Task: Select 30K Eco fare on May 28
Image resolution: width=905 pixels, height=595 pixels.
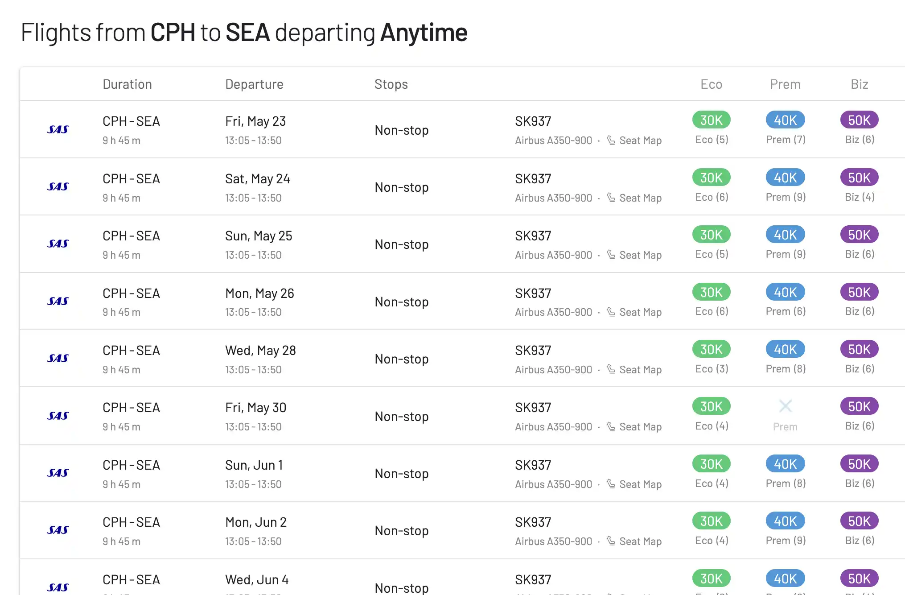Action: point(712,349)
